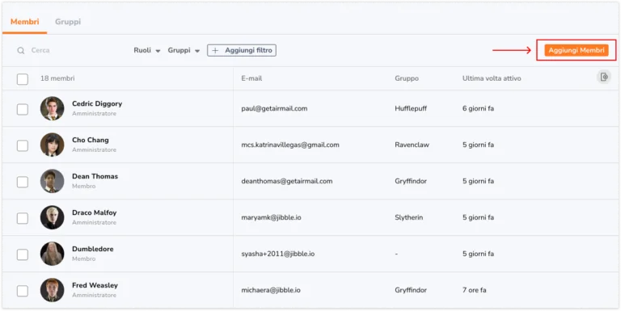621x311 pixels.
Task: Select email michaera@jibble.io
Action: tap(271, 291)
